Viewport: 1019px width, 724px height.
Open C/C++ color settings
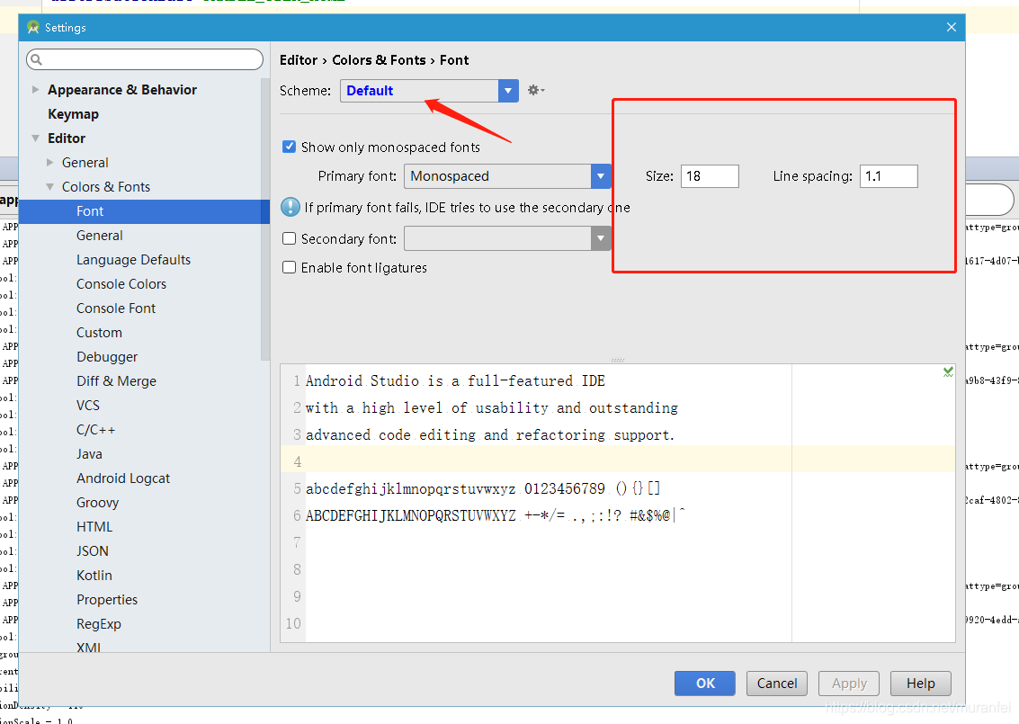pyautogui.click(x=95, y=430)
